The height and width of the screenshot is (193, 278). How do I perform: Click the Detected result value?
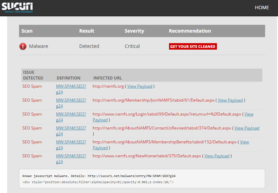point(89,46)
